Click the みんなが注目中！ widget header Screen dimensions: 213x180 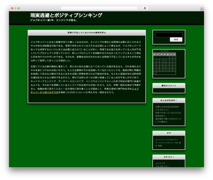point(169,100)
